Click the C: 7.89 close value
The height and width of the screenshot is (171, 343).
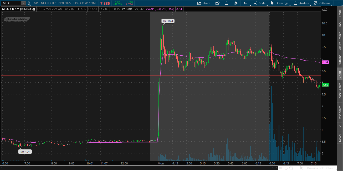click(x=104, y=9)
